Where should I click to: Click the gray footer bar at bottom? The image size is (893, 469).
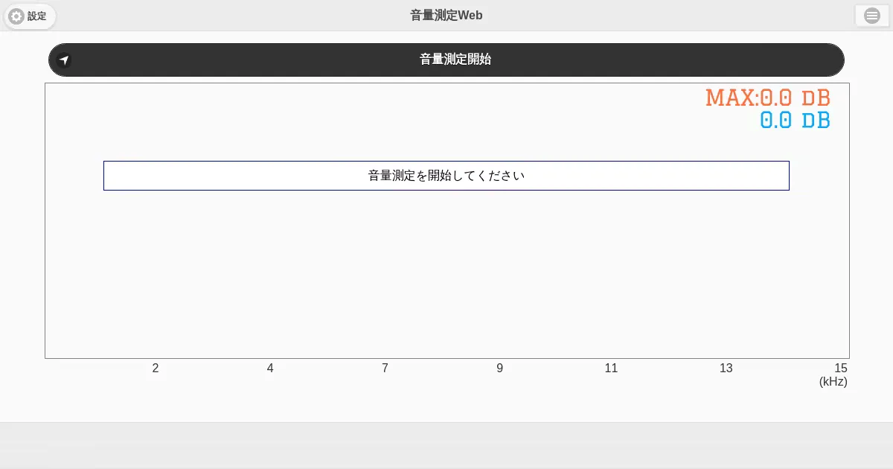pos(446,445)
